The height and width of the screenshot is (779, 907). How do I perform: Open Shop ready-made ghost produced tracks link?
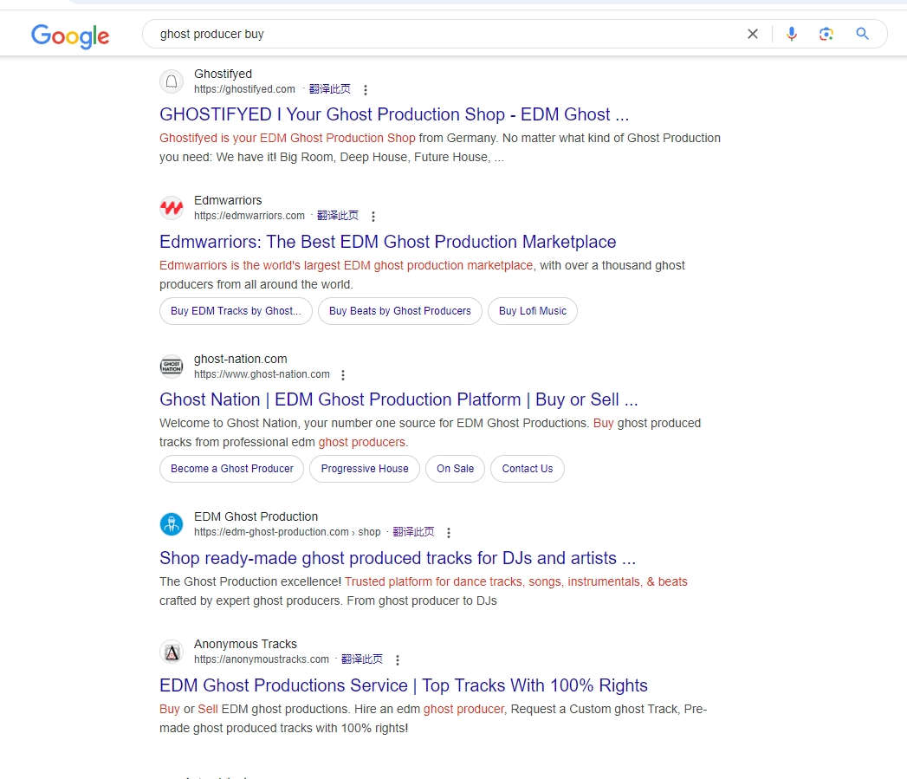[x=398, y=559]
